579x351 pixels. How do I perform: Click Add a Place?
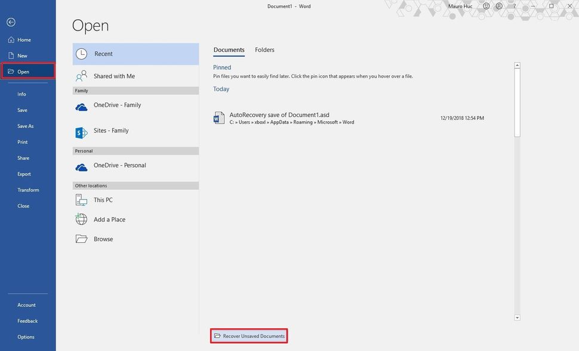pyautogui.click(x=109, y=219)
